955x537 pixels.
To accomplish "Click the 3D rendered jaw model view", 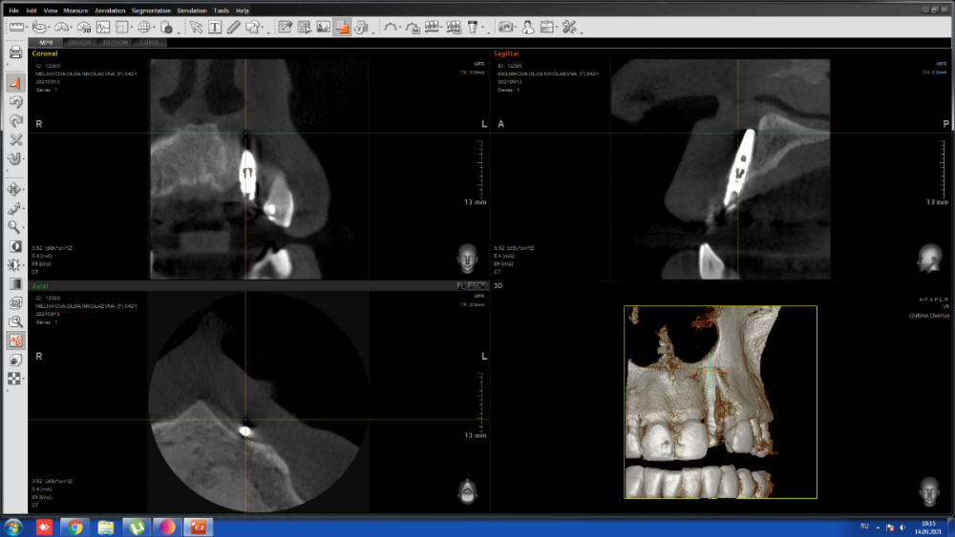I will [x=719, y=402].
